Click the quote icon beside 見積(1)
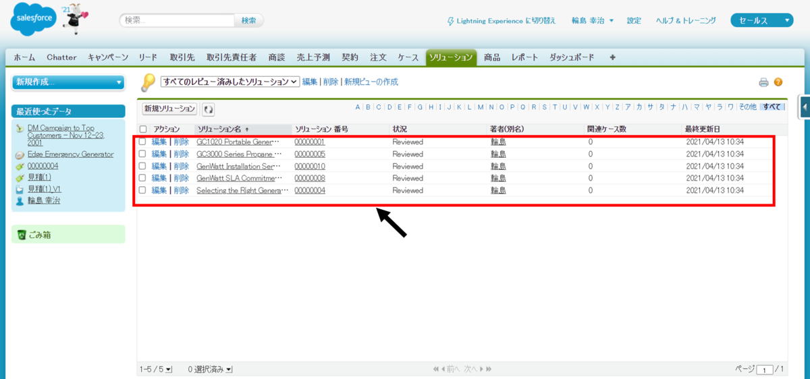This screenshot has width=810, height=379. pos(20,178)
